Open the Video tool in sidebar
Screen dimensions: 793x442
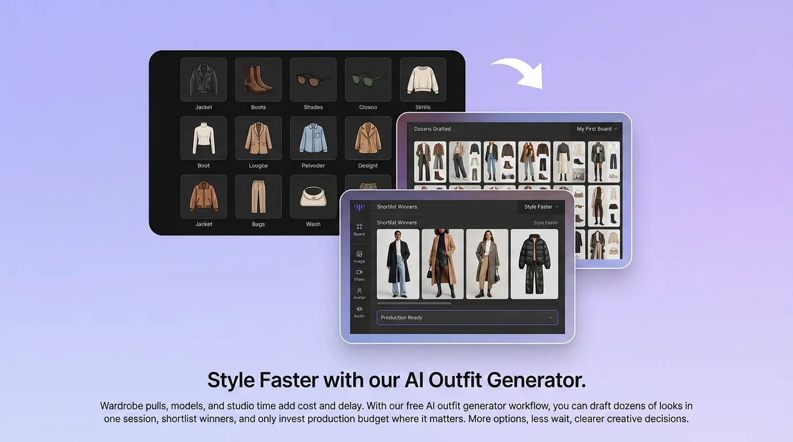(359, 275)
